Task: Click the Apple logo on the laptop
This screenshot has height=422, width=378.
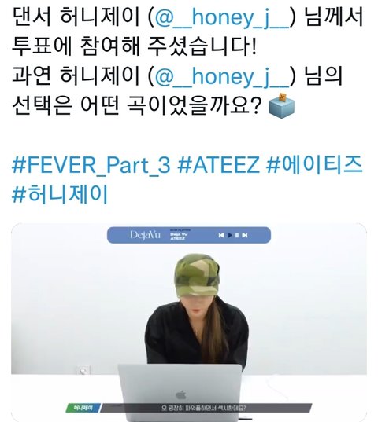Action: 181,395
